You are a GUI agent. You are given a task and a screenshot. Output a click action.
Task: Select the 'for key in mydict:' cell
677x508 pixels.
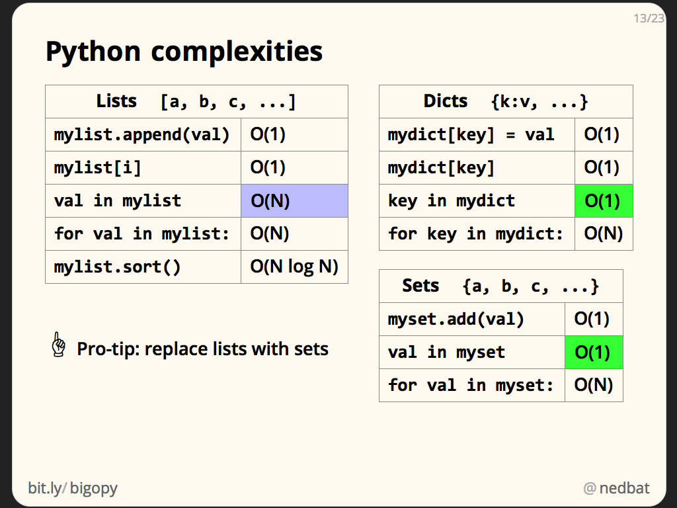pos(477,234)
